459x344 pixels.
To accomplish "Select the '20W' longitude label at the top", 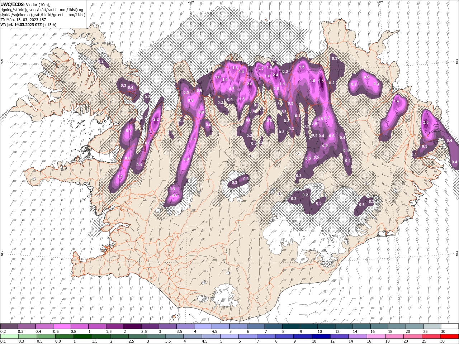I will pos(190,2).
